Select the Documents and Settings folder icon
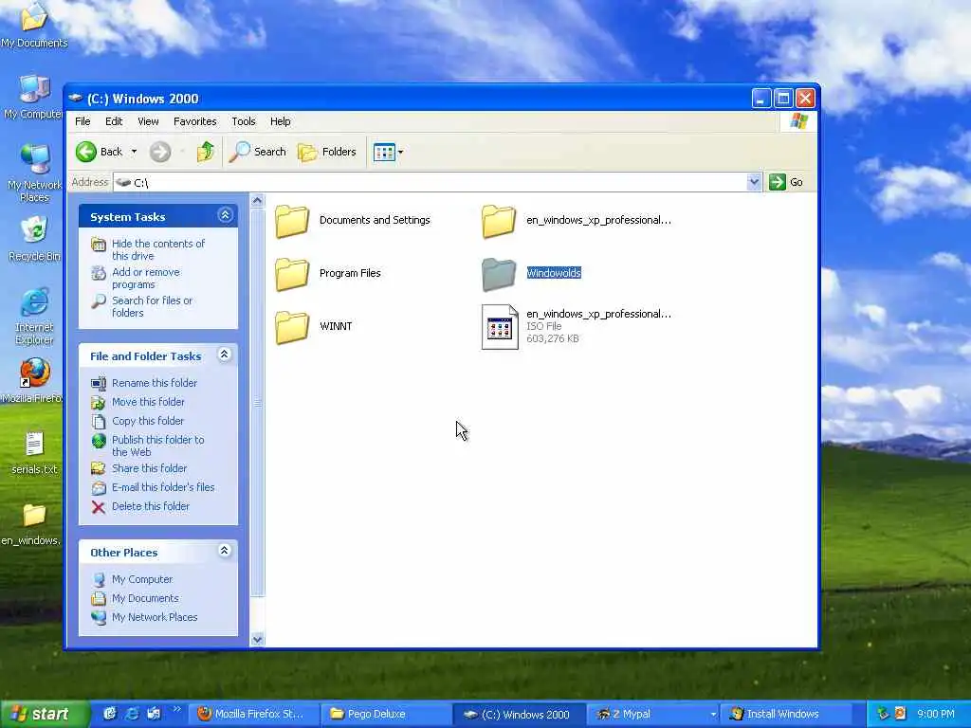971x728 pixels. click(292, 221)
